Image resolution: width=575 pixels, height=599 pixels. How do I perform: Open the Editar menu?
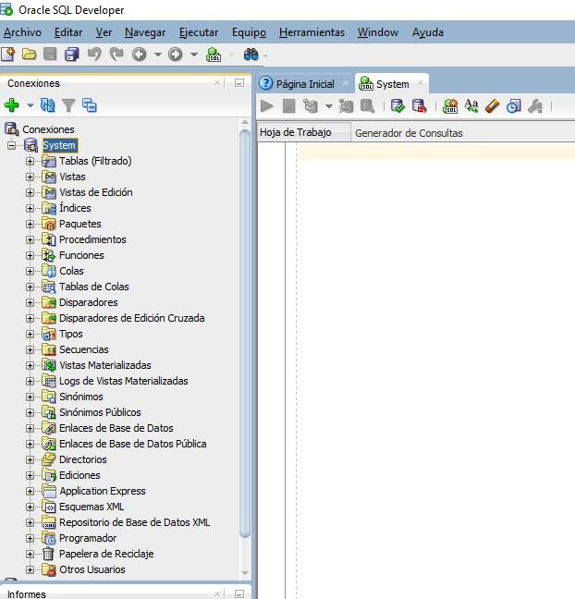(x=68, y=32)
